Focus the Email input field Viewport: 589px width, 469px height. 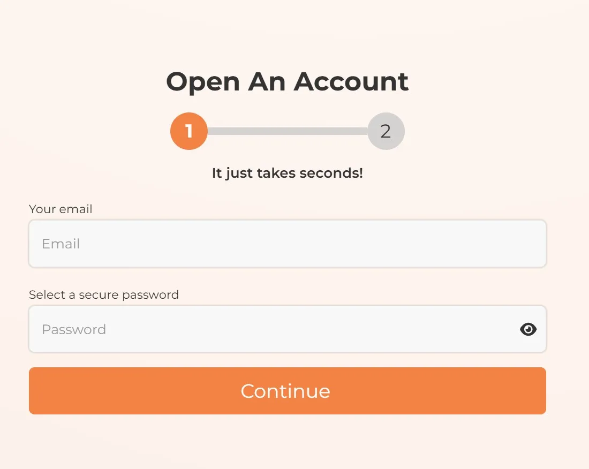click(287, 244)
